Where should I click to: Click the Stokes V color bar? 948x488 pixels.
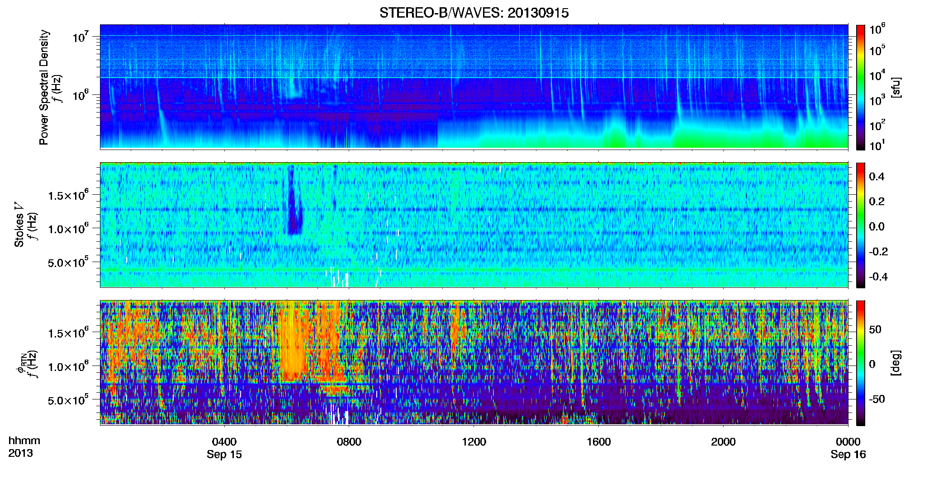tap(861, 225)
